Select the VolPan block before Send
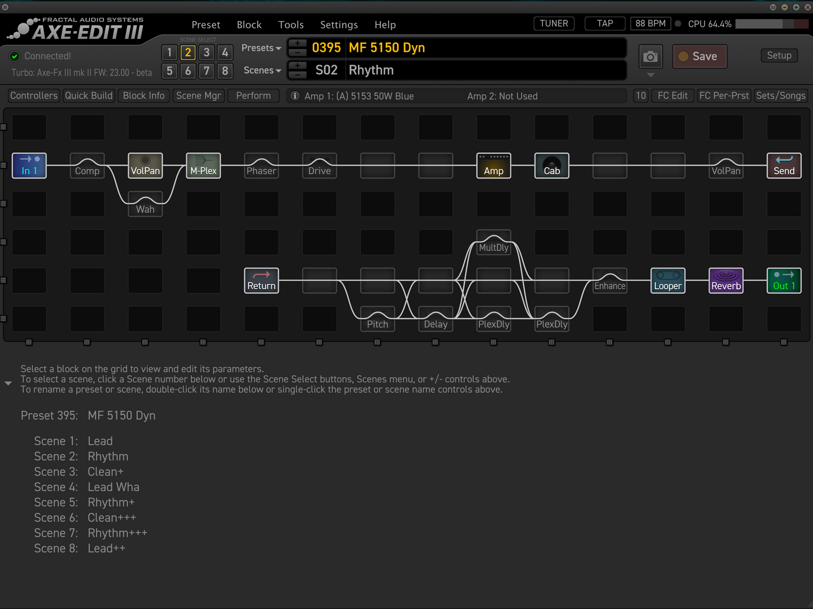813x609 pixels. tap(726, 165)
